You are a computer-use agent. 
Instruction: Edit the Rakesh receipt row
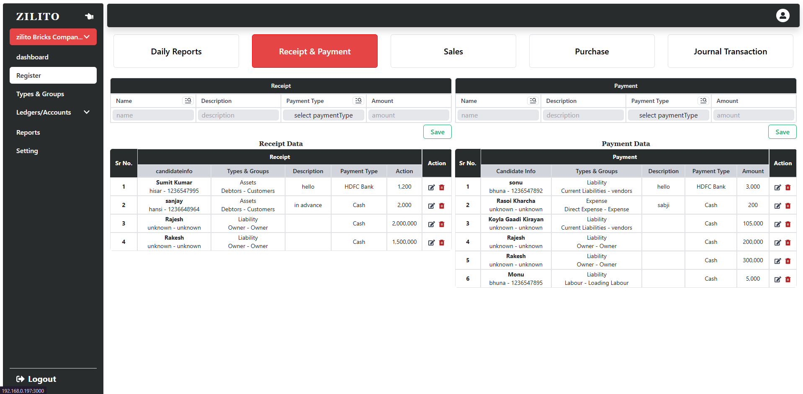pyautogui.click(x=431, y=243)
